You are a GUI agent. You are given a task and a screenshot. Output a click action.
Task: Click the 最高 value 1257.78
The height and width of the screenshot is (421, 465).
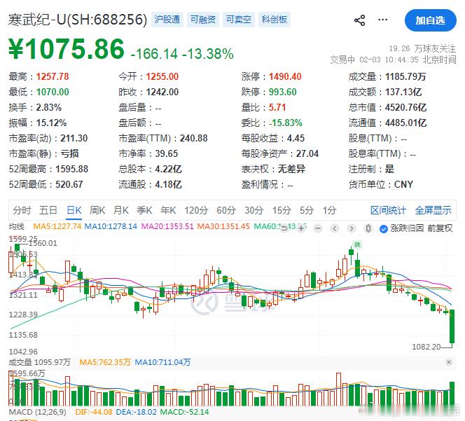(53, 76)
